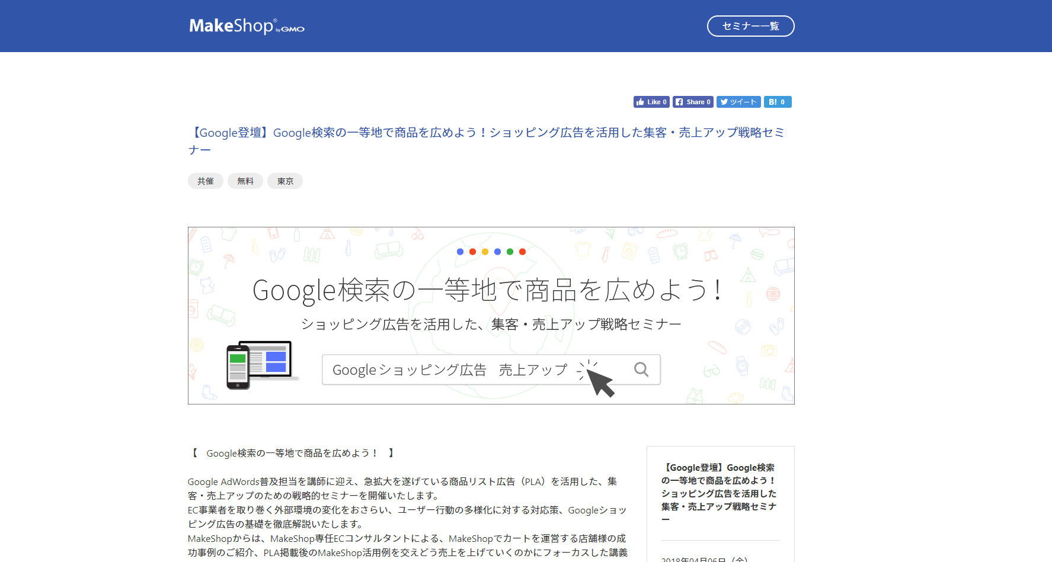Click the sidebar seminar title 【Google登壇】Google検索
Screen dimensions: 1052x562
719,493
